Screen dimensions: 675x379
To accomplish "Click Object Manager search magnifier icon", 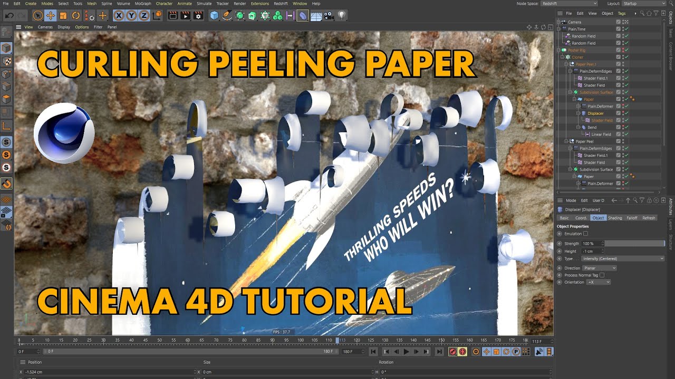I will (642, 13).
